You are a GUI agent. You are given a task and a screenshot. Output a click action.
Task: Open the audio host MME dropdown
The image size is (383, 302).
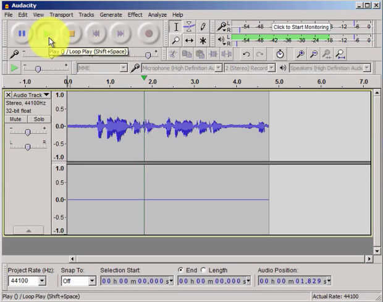[124, 68]
